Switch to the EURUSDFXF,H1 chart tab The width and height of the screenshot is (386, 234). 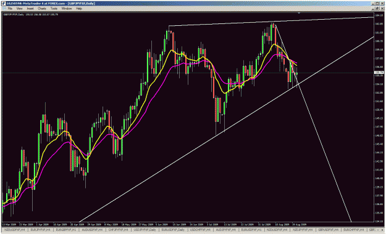tap(251, 230)
